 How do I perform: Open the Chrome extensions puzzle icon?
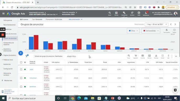[x=158, y=7]
